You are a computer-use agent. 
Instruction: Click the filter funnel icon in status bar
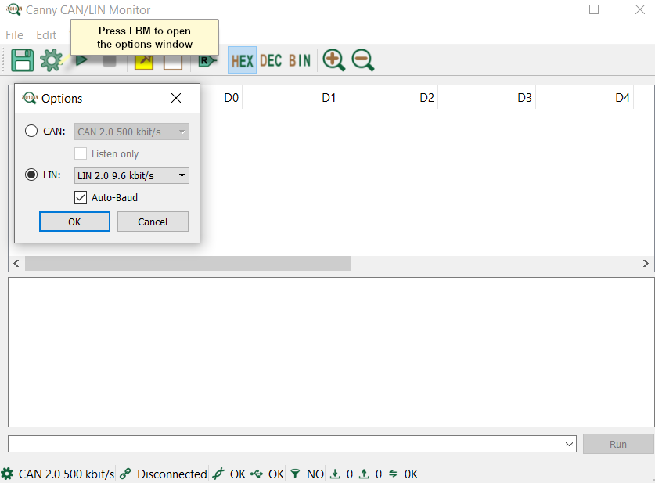pyautogui.click(x=295, y=474)
